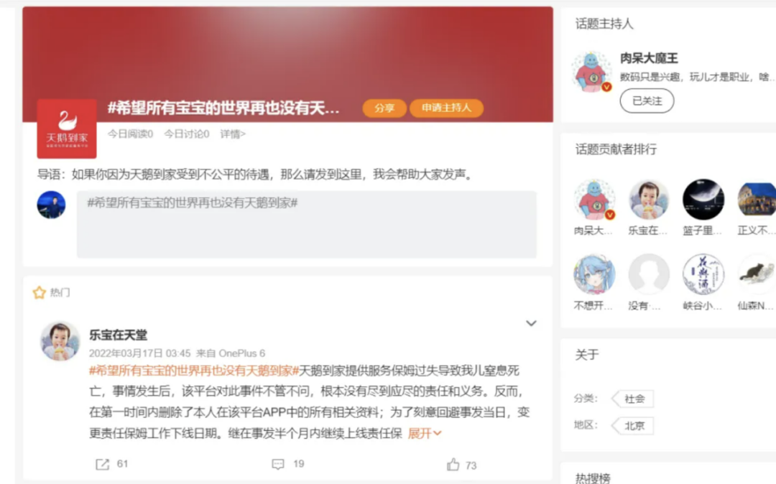Click the repost icon under the post

click(103, 464)
